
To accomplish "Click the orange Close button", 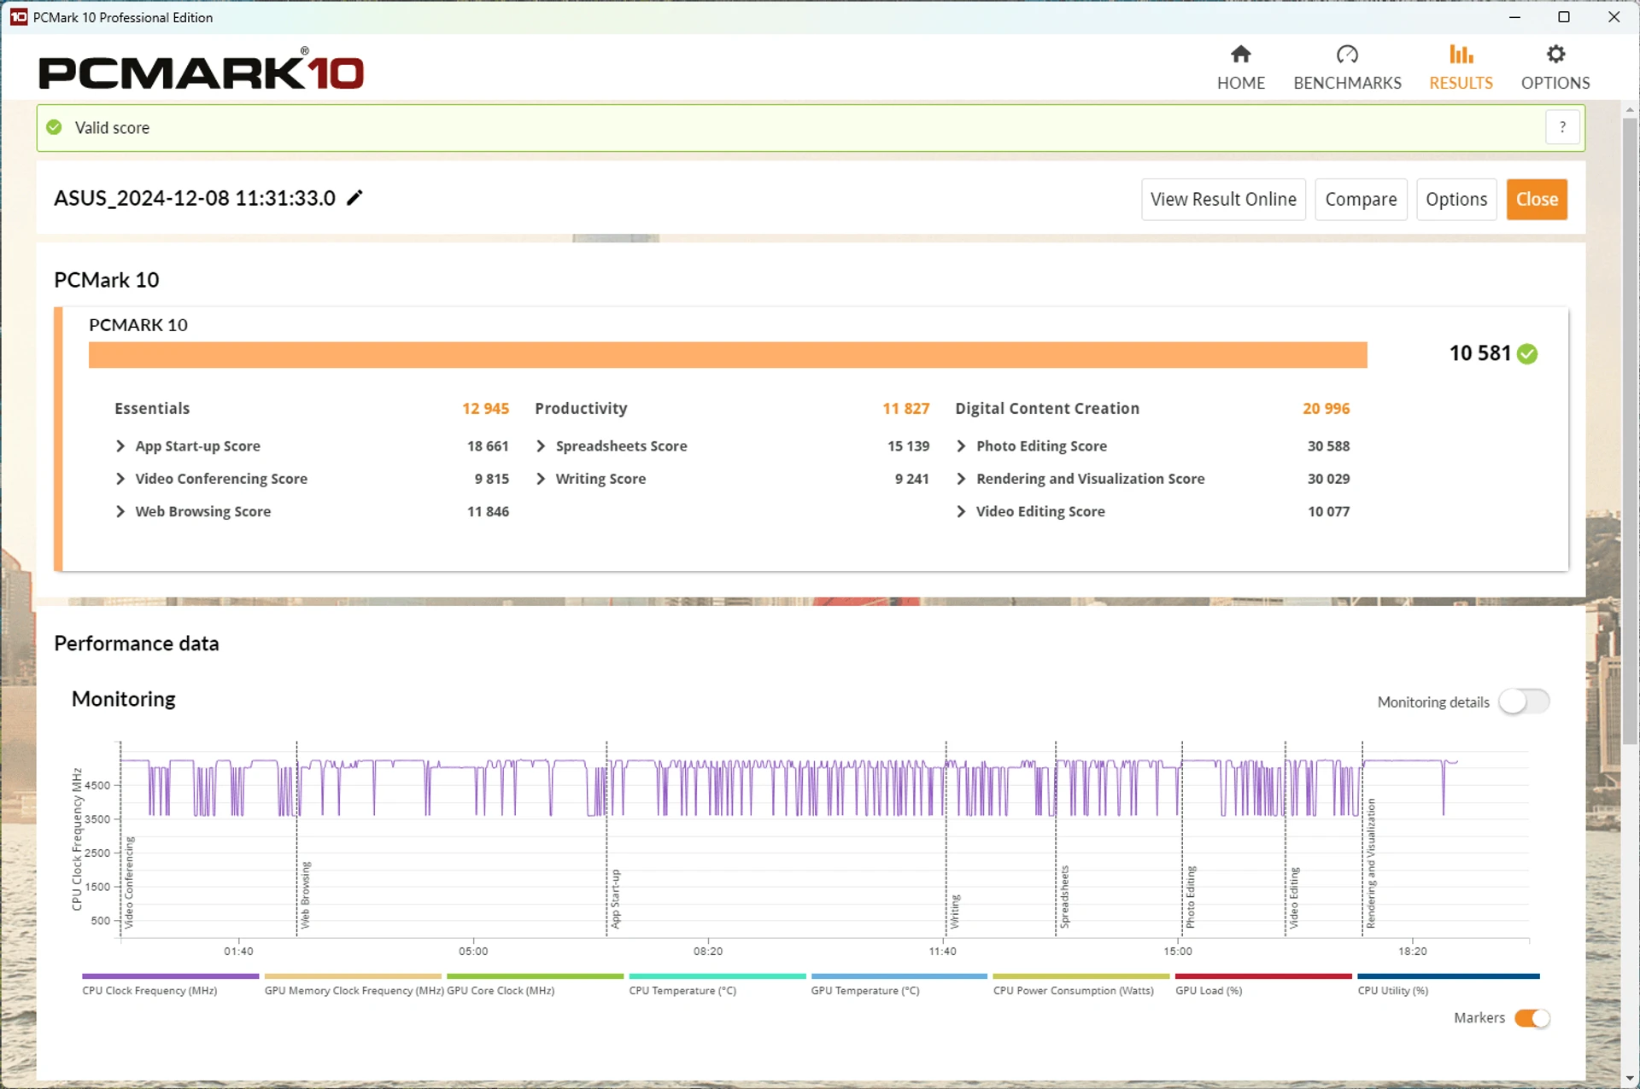I will [x=1536, y=199].
